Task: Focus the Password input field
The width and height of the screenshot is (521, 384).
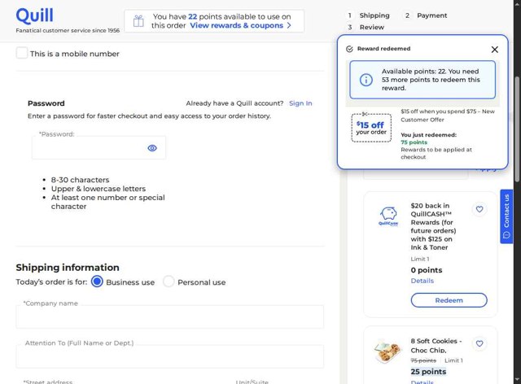Action: pyautogui.click(x=99, y=148)
